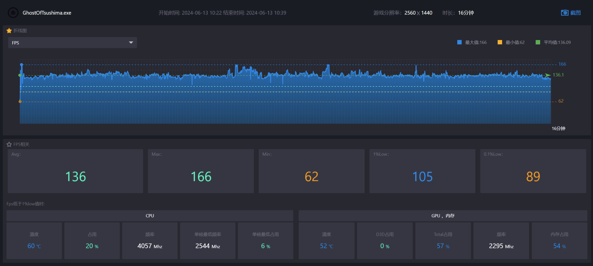Click the 单核最低占用 6 % value
Screen dimensions: 593x266
(265, 246)
